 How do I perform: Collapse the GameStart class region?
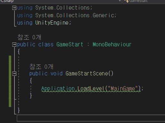[x=14, y=44]
